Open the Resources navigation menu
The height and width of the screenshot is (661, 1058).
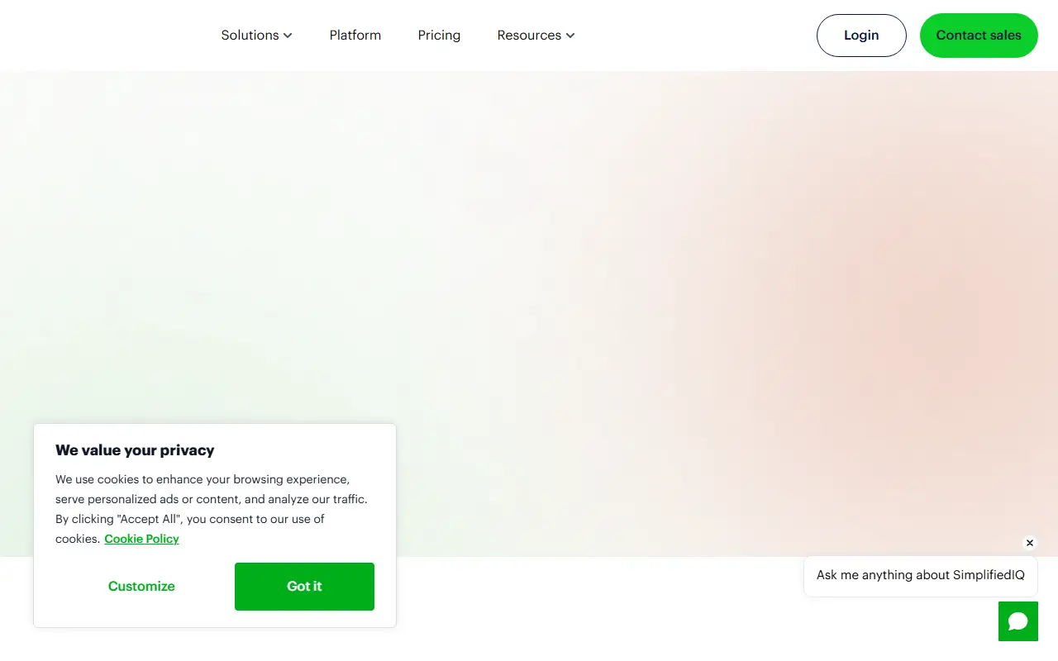pos(536,36)
